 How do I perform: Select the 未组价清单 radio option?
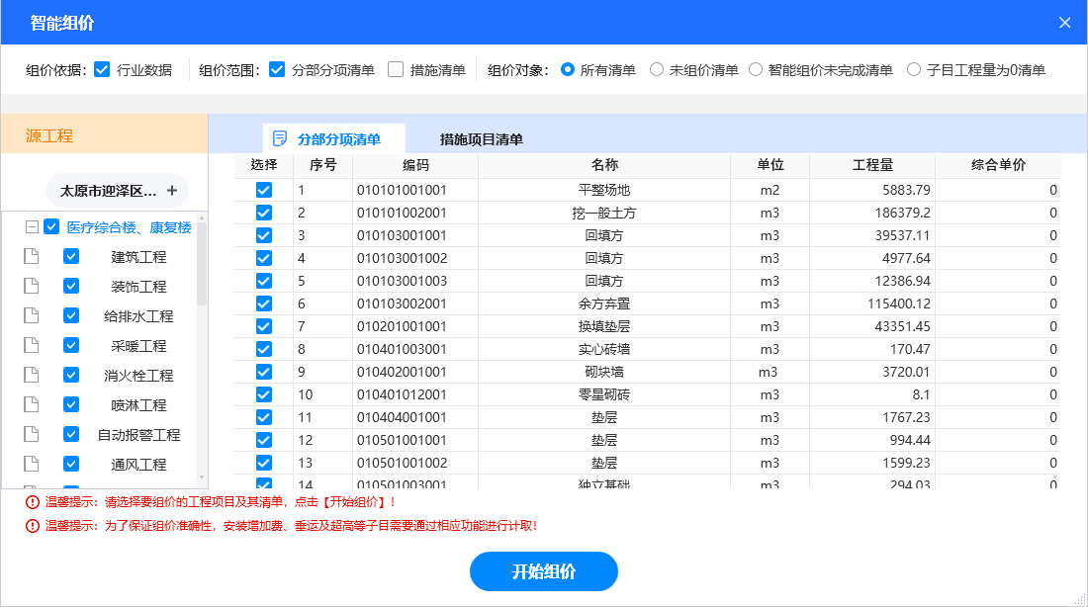(657, 70)
